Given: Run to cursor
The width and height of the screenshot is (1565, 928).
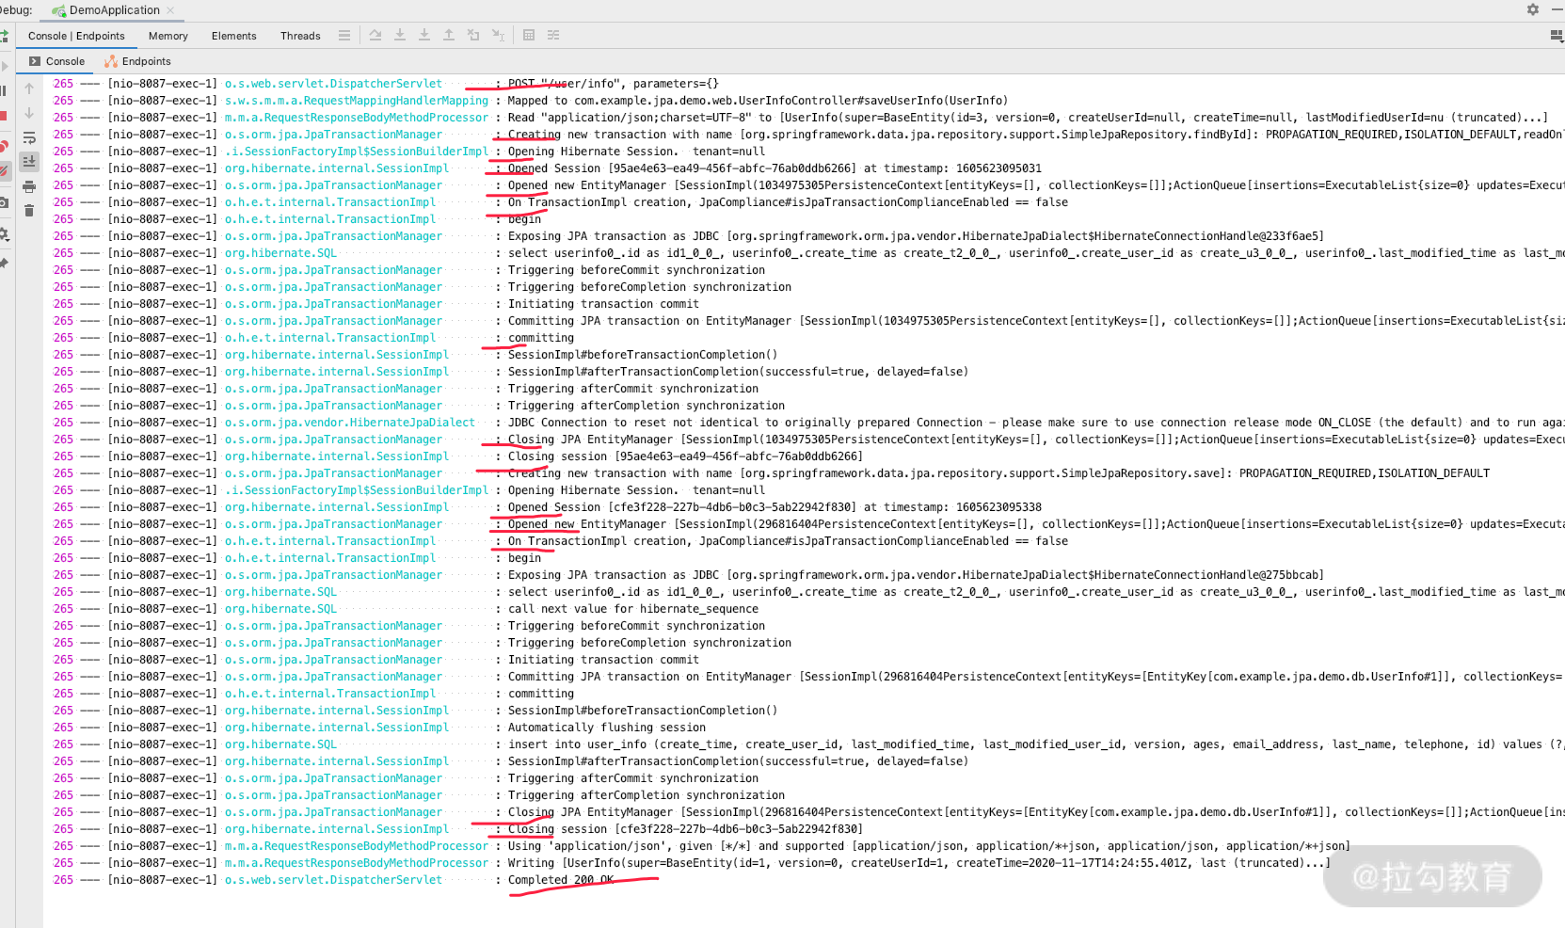Looking at the screenshot, I should [498, 35].
